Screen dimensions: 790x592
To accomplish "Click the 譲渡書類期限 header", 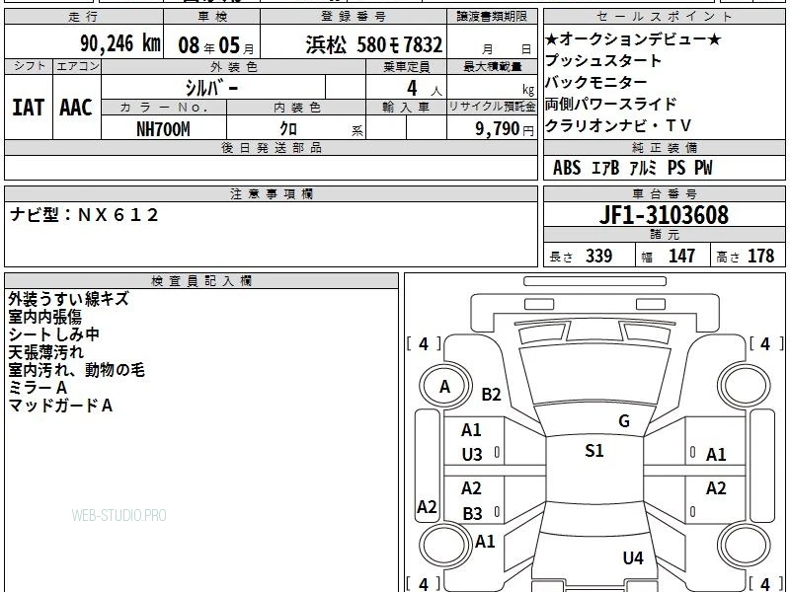I will (x=492, y=17).
